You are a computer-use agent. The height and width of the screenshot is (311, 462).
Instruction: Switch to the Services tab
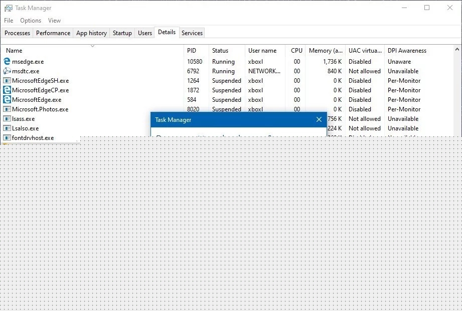pyautogui.click(x=192, y=33)
